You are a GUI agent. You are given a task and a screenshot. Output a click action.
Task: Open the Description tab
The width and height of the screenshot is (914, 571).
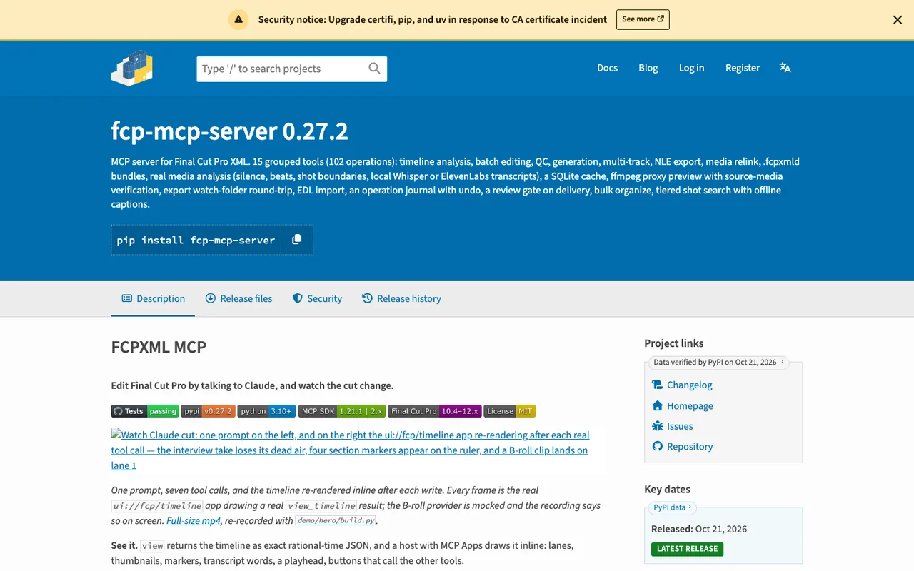153,298
